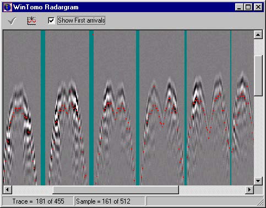This screenshot has width=266, height=208.
Task: Click the horizontal scrollbar right arrow
Action: click(x=249, y=189)
